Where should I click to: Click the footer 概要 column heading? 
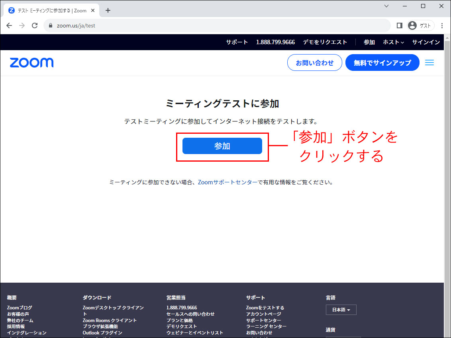(12, 298)
